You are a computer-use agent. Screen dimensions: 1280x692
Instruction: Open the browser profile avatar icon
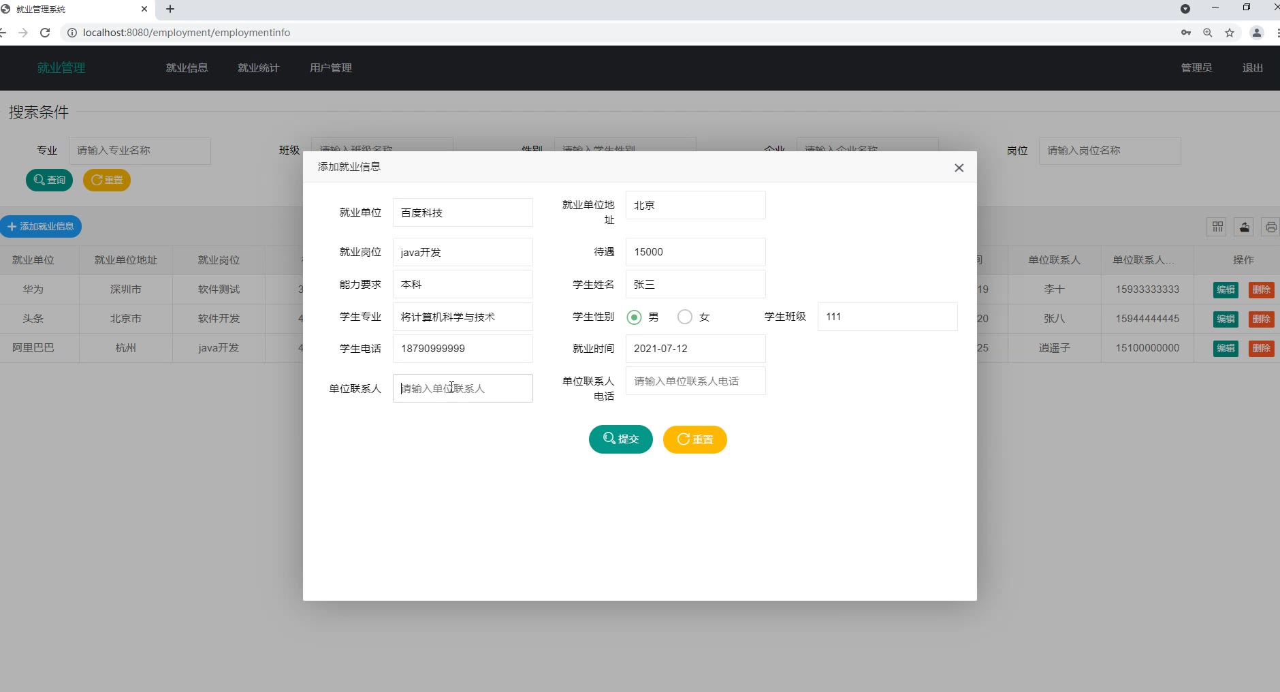click(1257, 33)
